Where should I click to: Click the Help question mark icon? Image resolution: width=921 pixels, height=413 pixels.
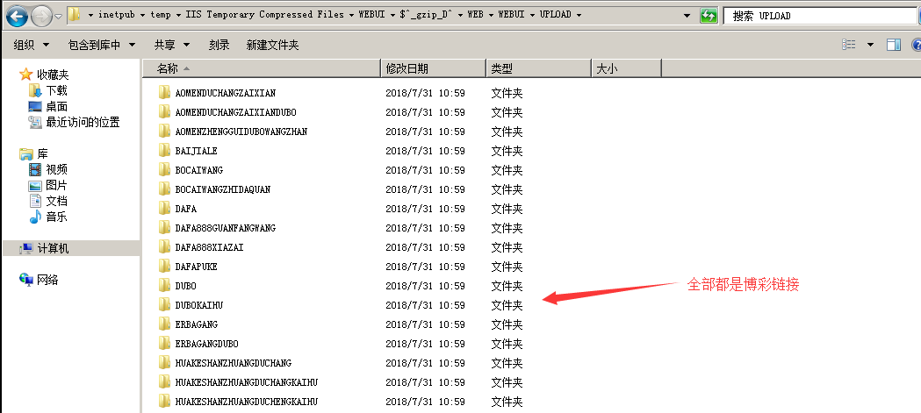click(914, 45)
